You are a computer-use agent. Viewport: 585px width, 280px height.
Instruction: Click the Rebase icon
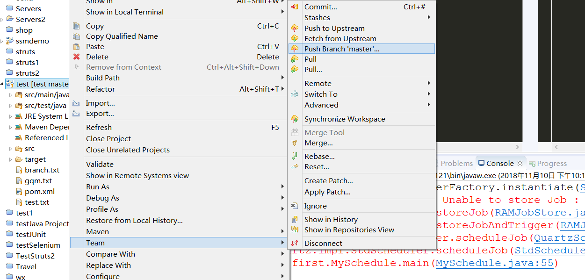(x=295, y=157)
